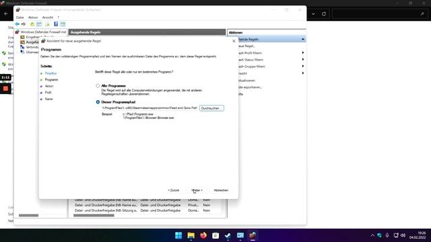Click the Eingehende Regeln tree icon
Image resolution: width=431 pixels, height=242 pixels.
click(22, 37)
